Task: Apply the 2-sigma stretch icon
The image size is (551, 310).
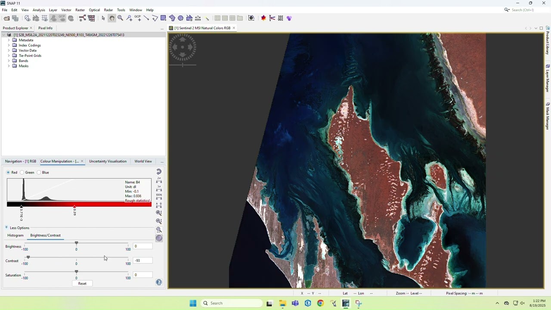Action: pos(159,180)
